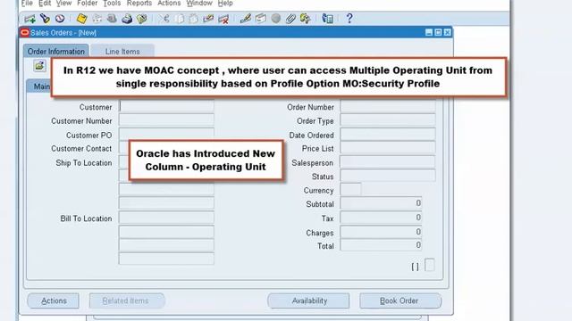Click the Currency field
Viewport: 572px width, 321px height.
[x=350, y=189]
